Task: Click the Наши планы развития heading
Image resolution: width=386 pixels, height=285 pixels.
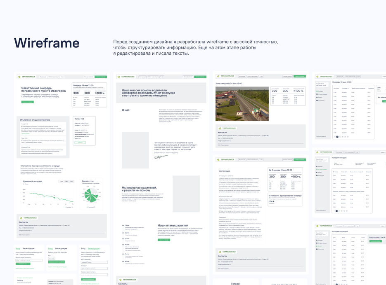Action: coord(173,225)
